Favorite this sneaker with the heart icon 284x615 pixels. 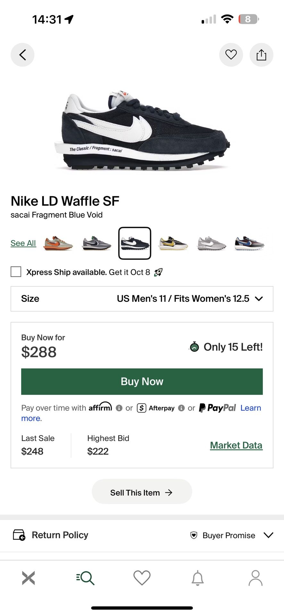click(x=231, y=55)
